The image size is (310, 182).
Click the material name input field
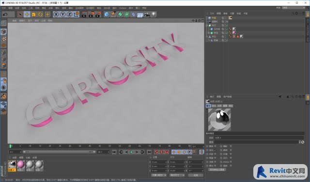[x=259, y=138]
